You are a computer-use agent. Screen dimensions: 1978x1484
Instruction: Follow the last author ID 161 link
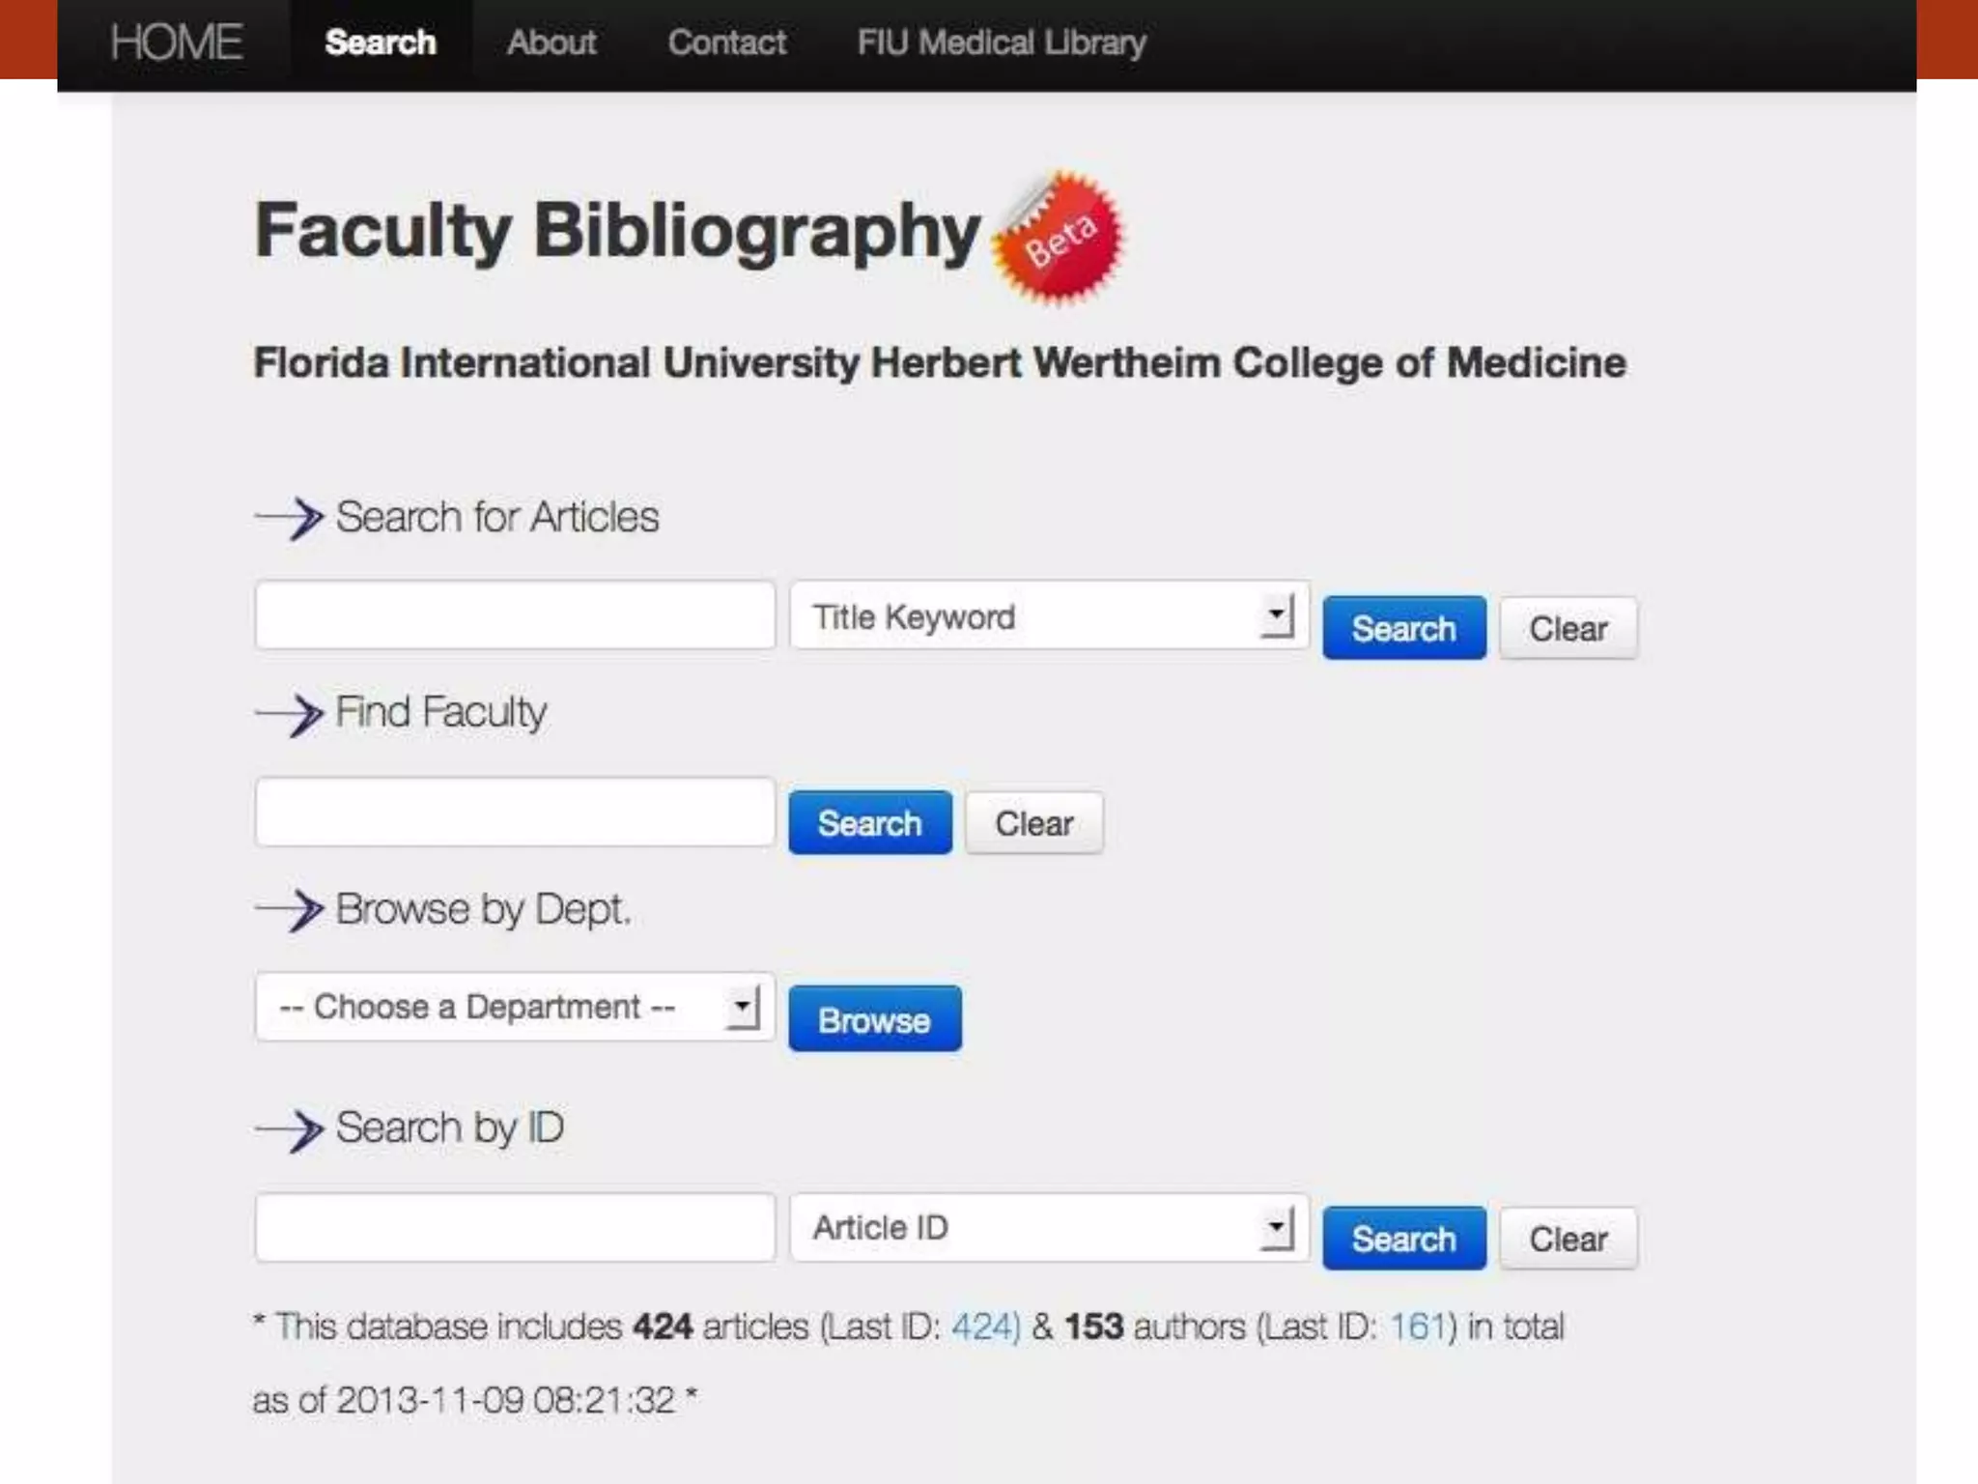tap(1423, 1327)
